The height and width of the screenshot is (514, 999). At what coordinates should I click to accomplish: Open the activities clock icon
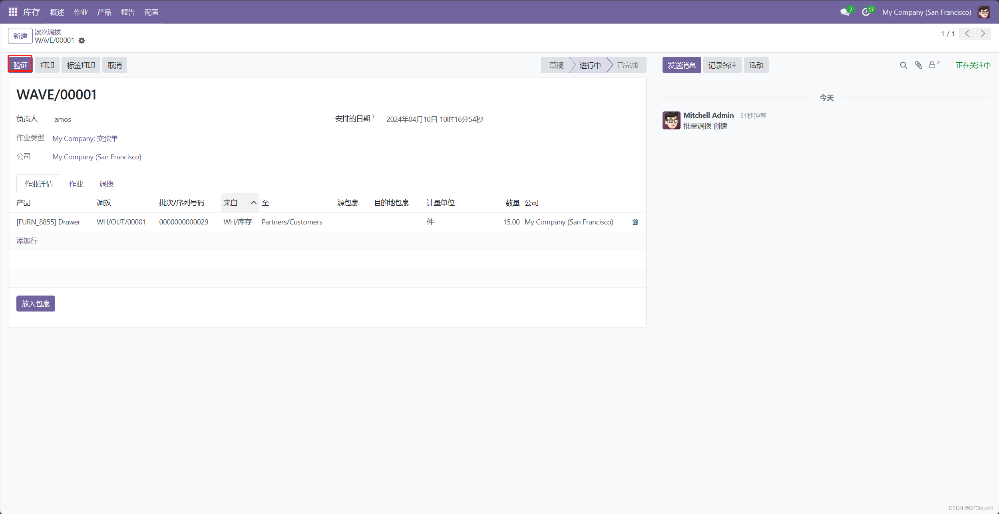[x=866, y=12]
